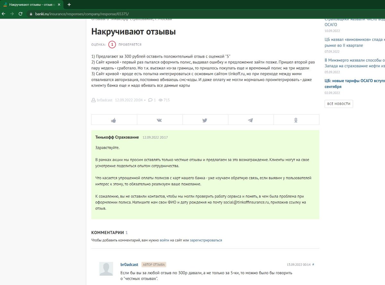Screen dimensions: 385x285
Task: Click the comment count bubble icon
Action: [x=150, y=100]
